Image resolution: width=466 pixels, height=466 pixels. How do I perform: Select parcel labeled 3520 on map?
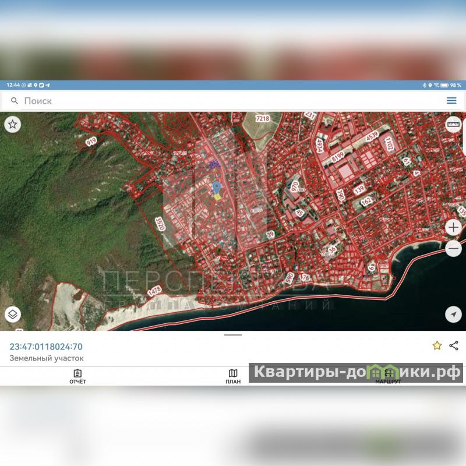[x=159, y=224]
